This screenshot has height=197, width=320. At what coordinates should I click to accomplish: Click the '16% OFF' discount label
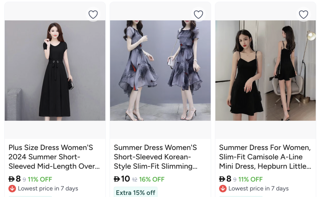point(152,179)
